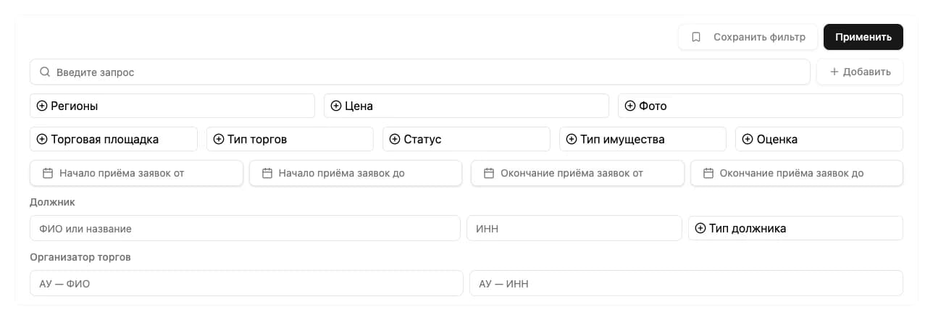Focus the АУ — ФИО organizer field
This screenshot has width=933, height=320.
[246, 283]
